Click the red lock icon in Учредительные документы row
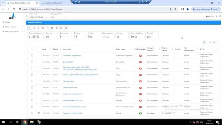The width and height of the screenshot is (222, 125). 140,94
